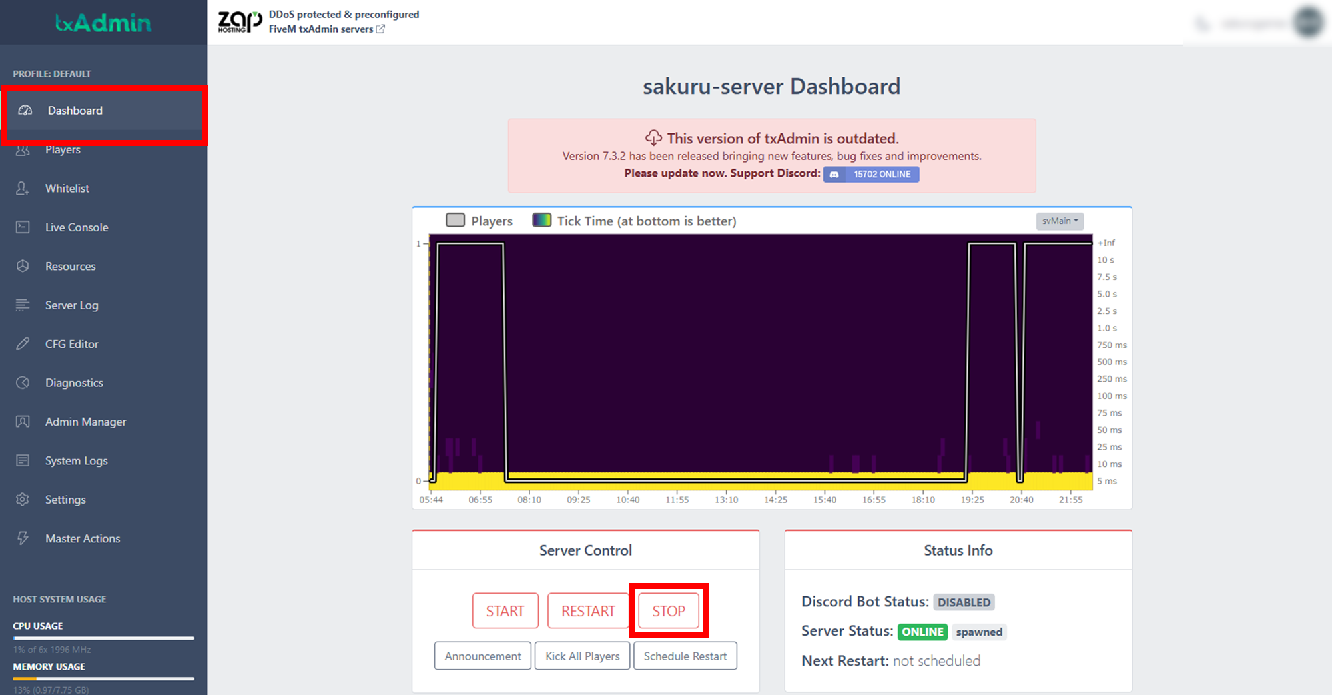Viewport: 1332px width, 695px height.
Task: Open the user profile menu
Action: tap(1308, 23)
